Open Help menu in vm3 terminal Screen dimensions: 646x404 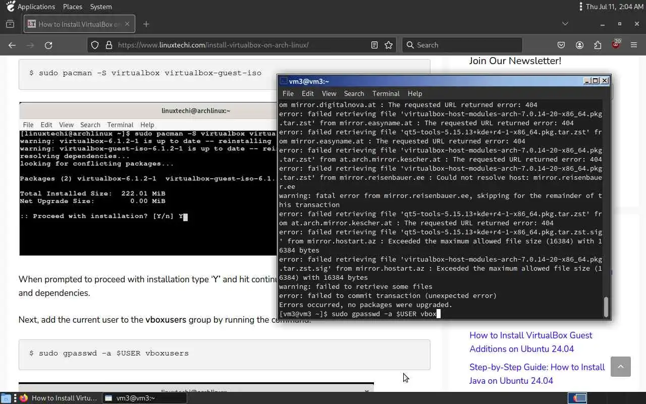(415, 93)
